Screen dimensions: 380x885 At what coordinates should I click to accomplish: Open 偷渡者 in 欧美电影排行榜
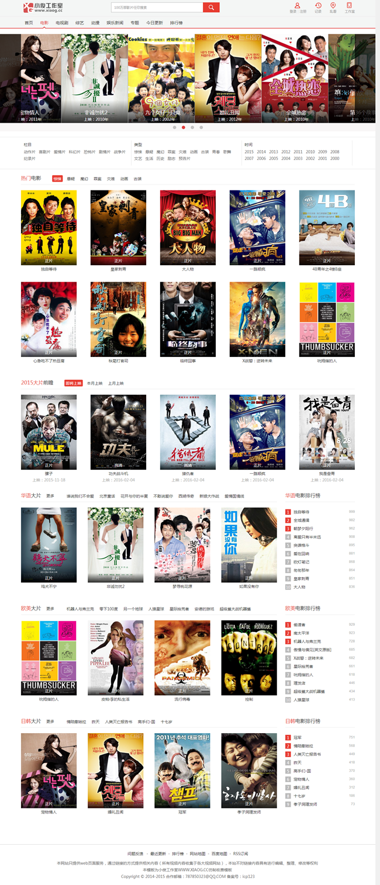[298, 624]
